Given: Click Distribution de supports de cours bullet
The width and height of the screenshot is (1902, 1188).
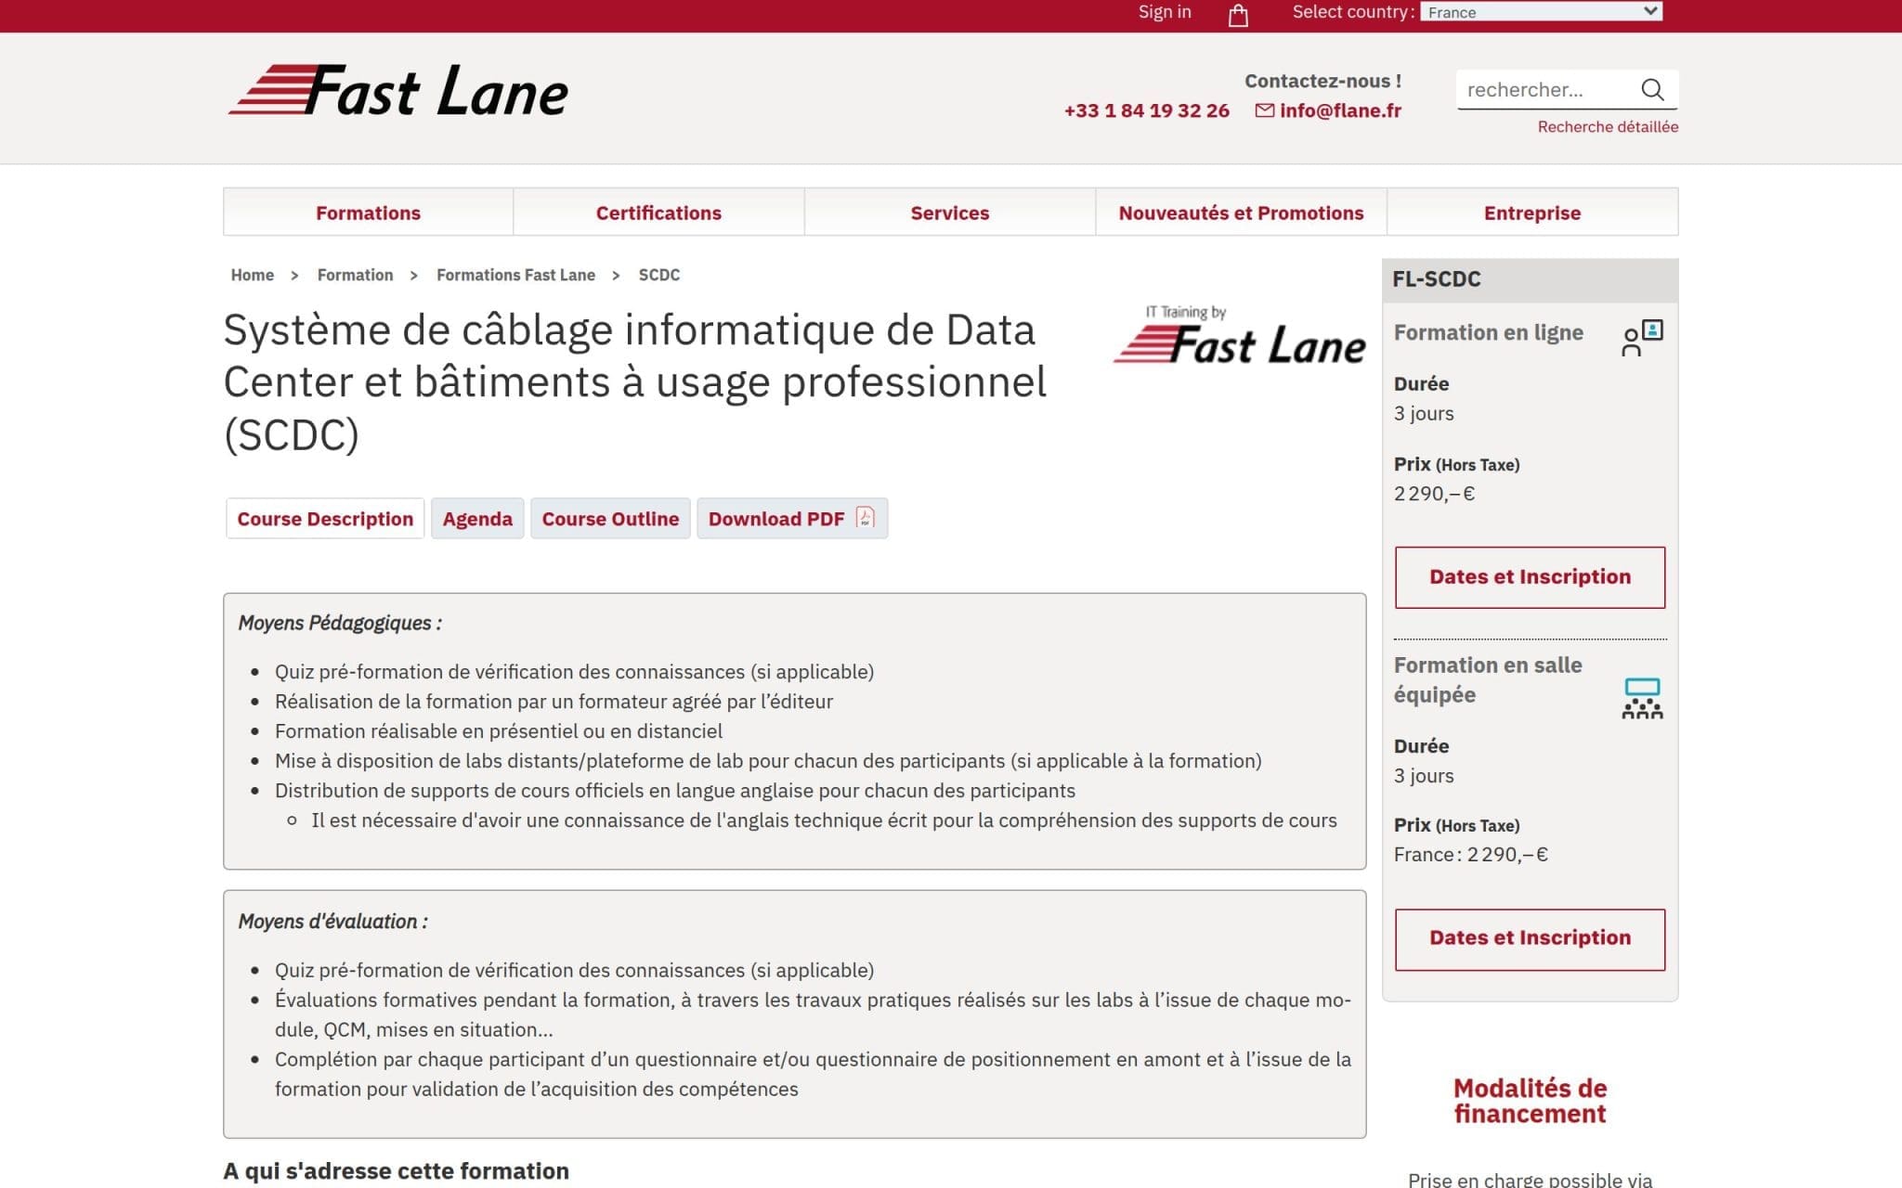Looking at the screenshot, I should [x=674, y=791].
